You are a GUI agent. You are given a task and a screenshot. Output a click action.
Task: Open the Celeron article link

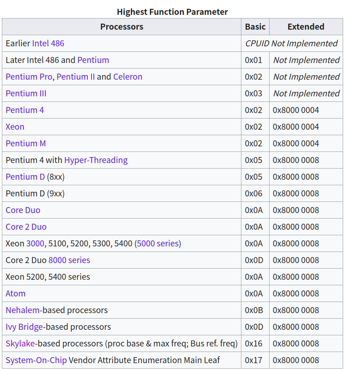pyautogui.click(x=128, y=77)
